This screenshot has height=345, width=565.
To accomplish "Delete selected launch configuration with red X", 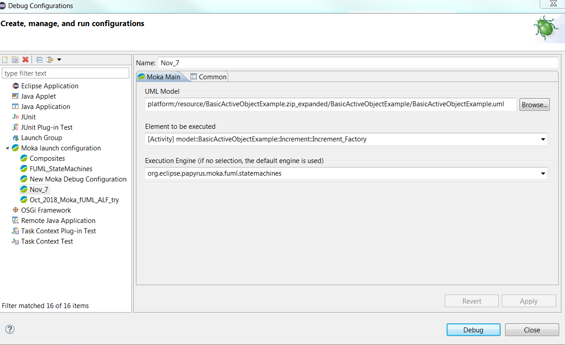I will point(26,59).
